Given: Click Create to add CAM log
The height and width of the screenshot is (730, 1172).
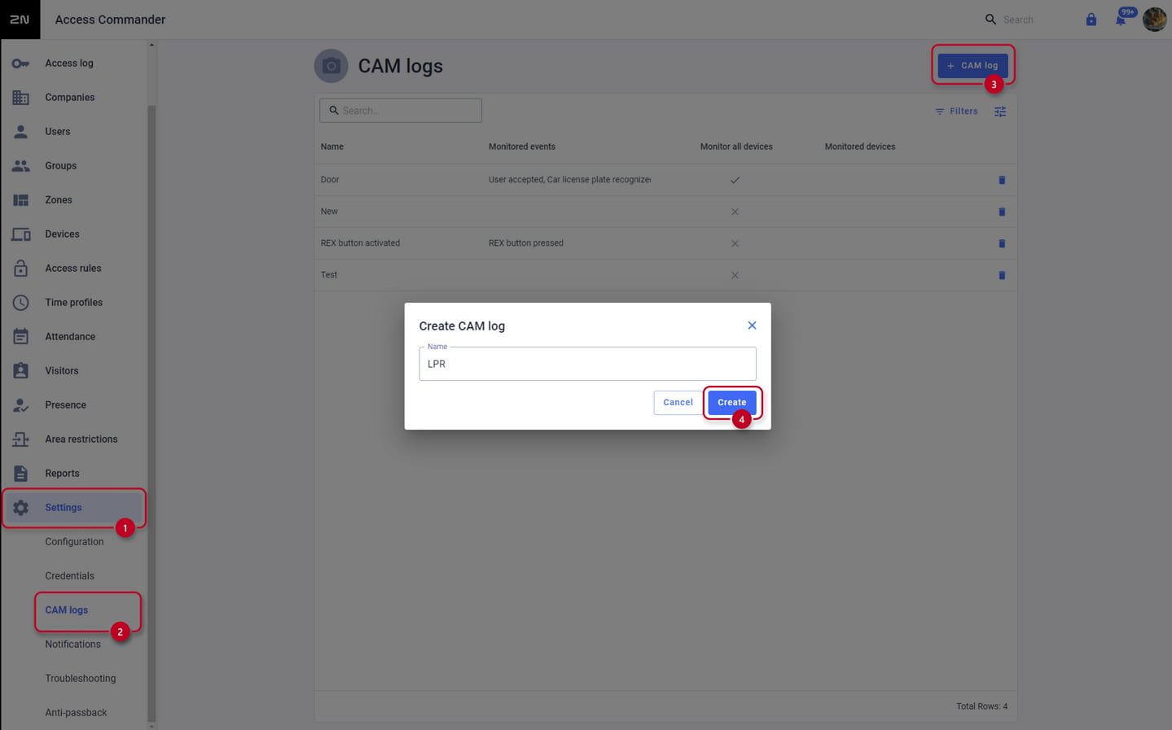Looking at the screenshot, I should tap(731, 402).
